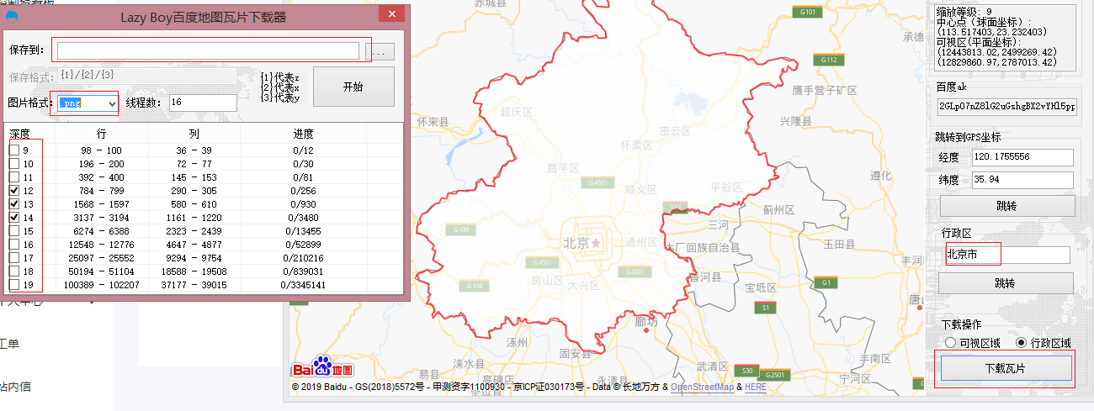The height and width of the screenshot is (411, 1094).
Task: Click the 保存到 save path input field
Action: [208, 51]
